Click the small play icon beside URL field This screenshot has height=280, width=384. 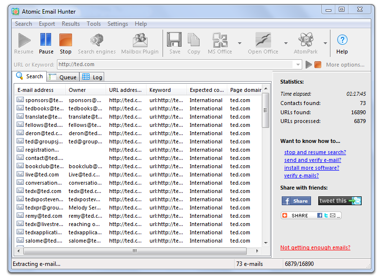point(309,65)
